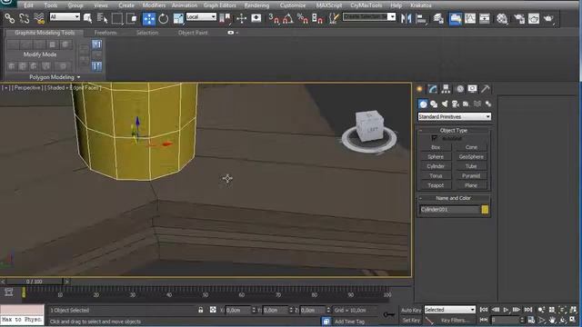Toggle 3D Snaps on main toolbar
Image resolution: width=582 pixels, height=327 pixels.
coord(274,18)
